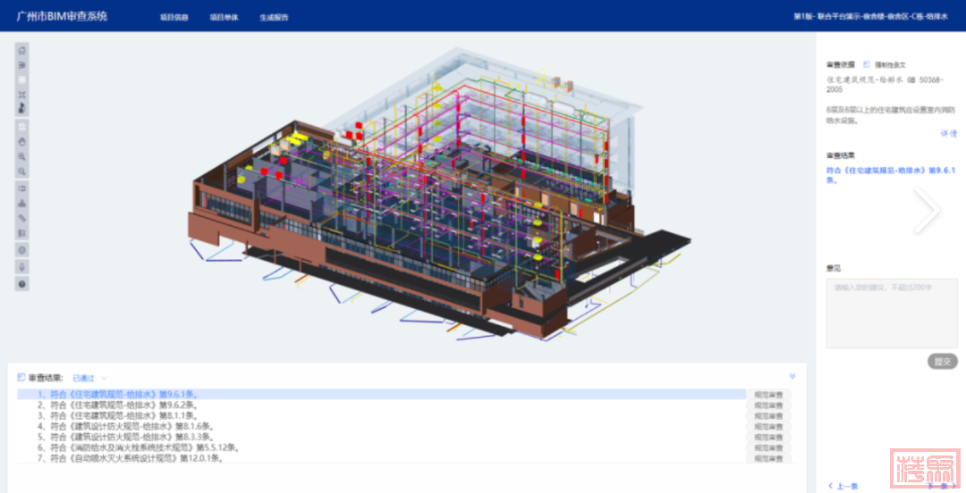Select the pan hand tool

point(22,141)
